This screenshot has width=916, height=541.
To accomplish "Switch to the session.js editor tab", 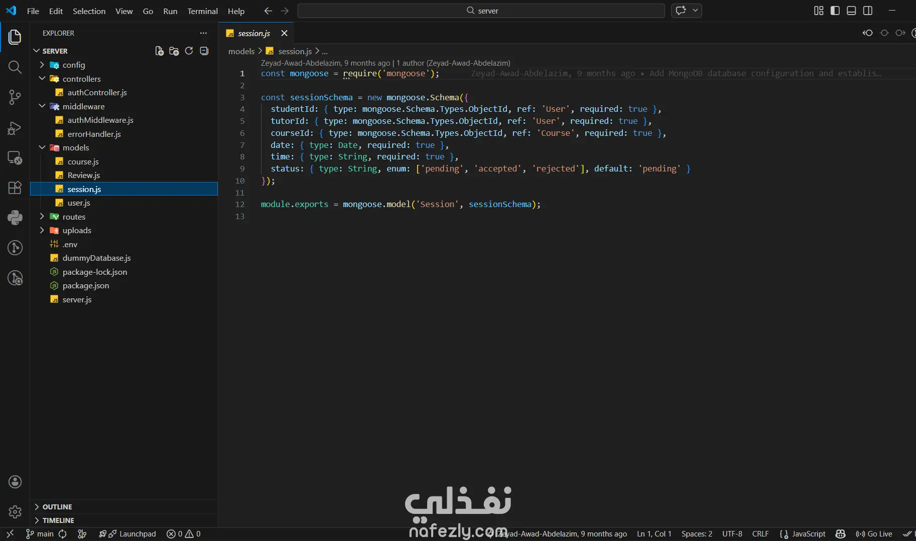I will click(x=253, y=34).
